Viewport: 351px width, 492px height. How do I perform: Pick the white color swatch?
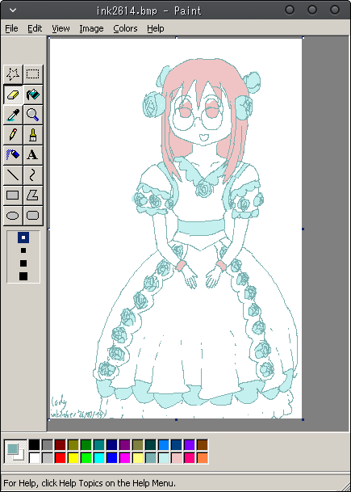[x=35, y=458]
